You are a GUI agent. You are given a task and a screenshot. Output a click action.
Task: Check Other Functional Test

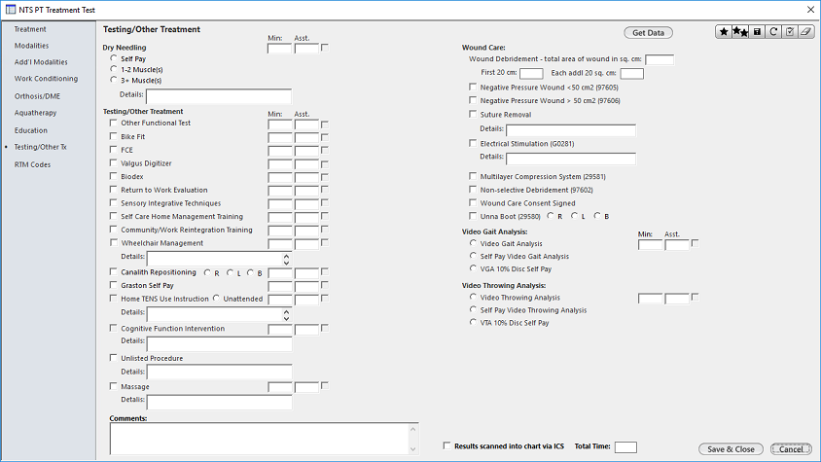[x=113, y=123]
